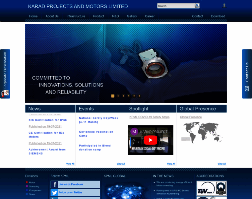Screen dimensions: 252x199
Task: Select the sixth slide indicator dot
Action: 139,96
